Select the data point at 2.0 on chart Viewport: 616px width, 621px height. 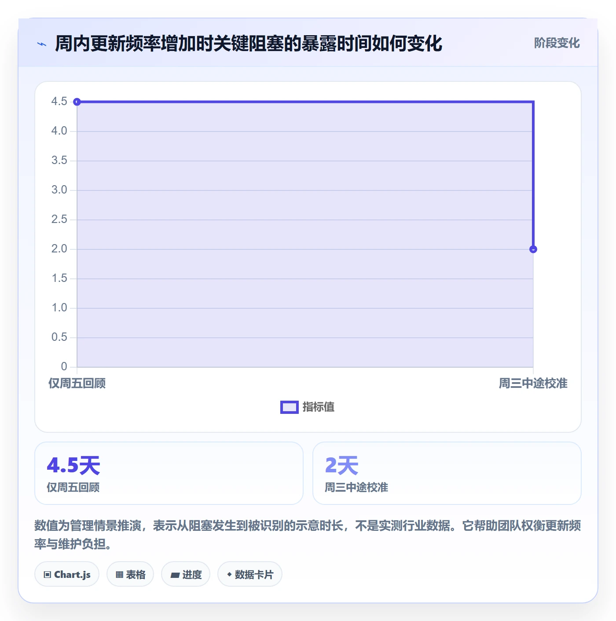click(x=533, y=249)
